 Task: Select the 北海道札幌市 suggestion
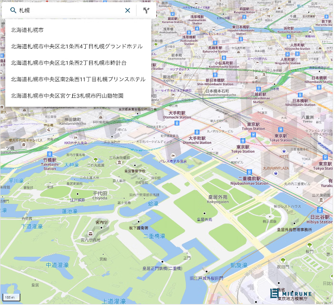tap(27, 30)
